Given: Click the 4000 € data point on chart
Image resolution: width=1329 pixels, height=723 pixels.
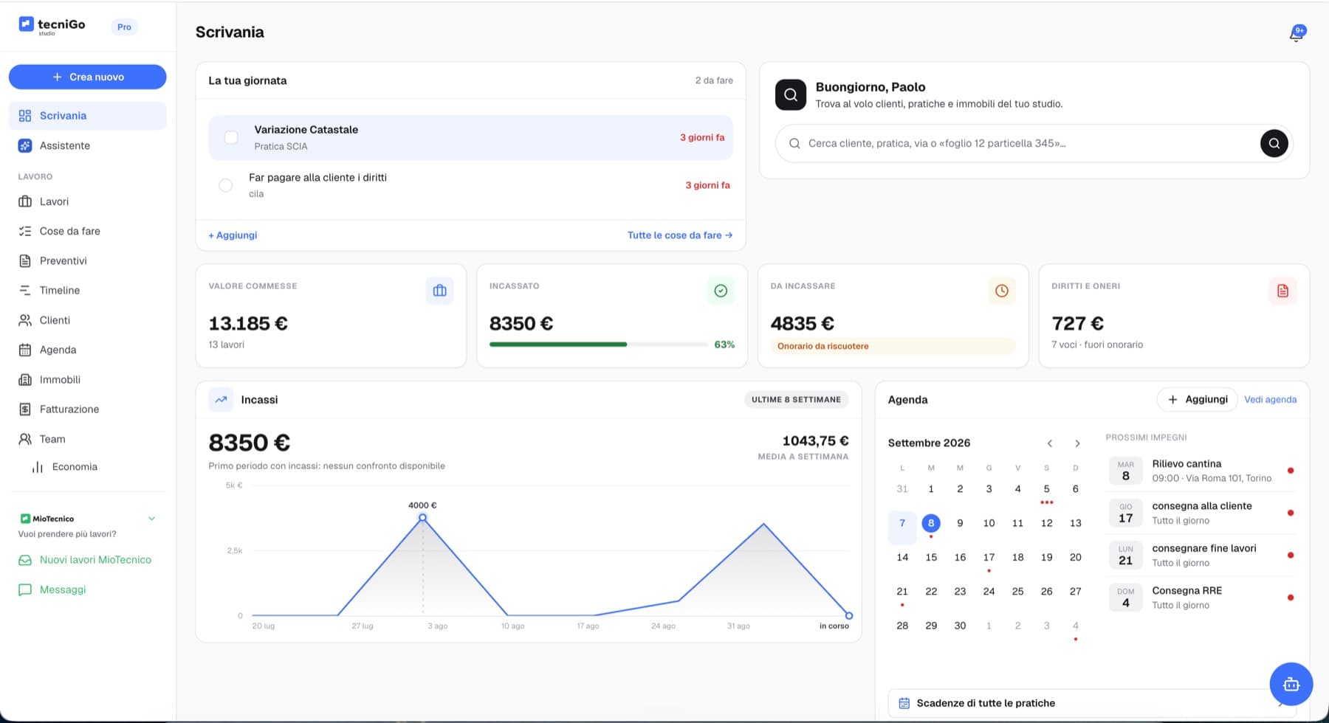Looking at the screenshot, I should coord(423,518).
